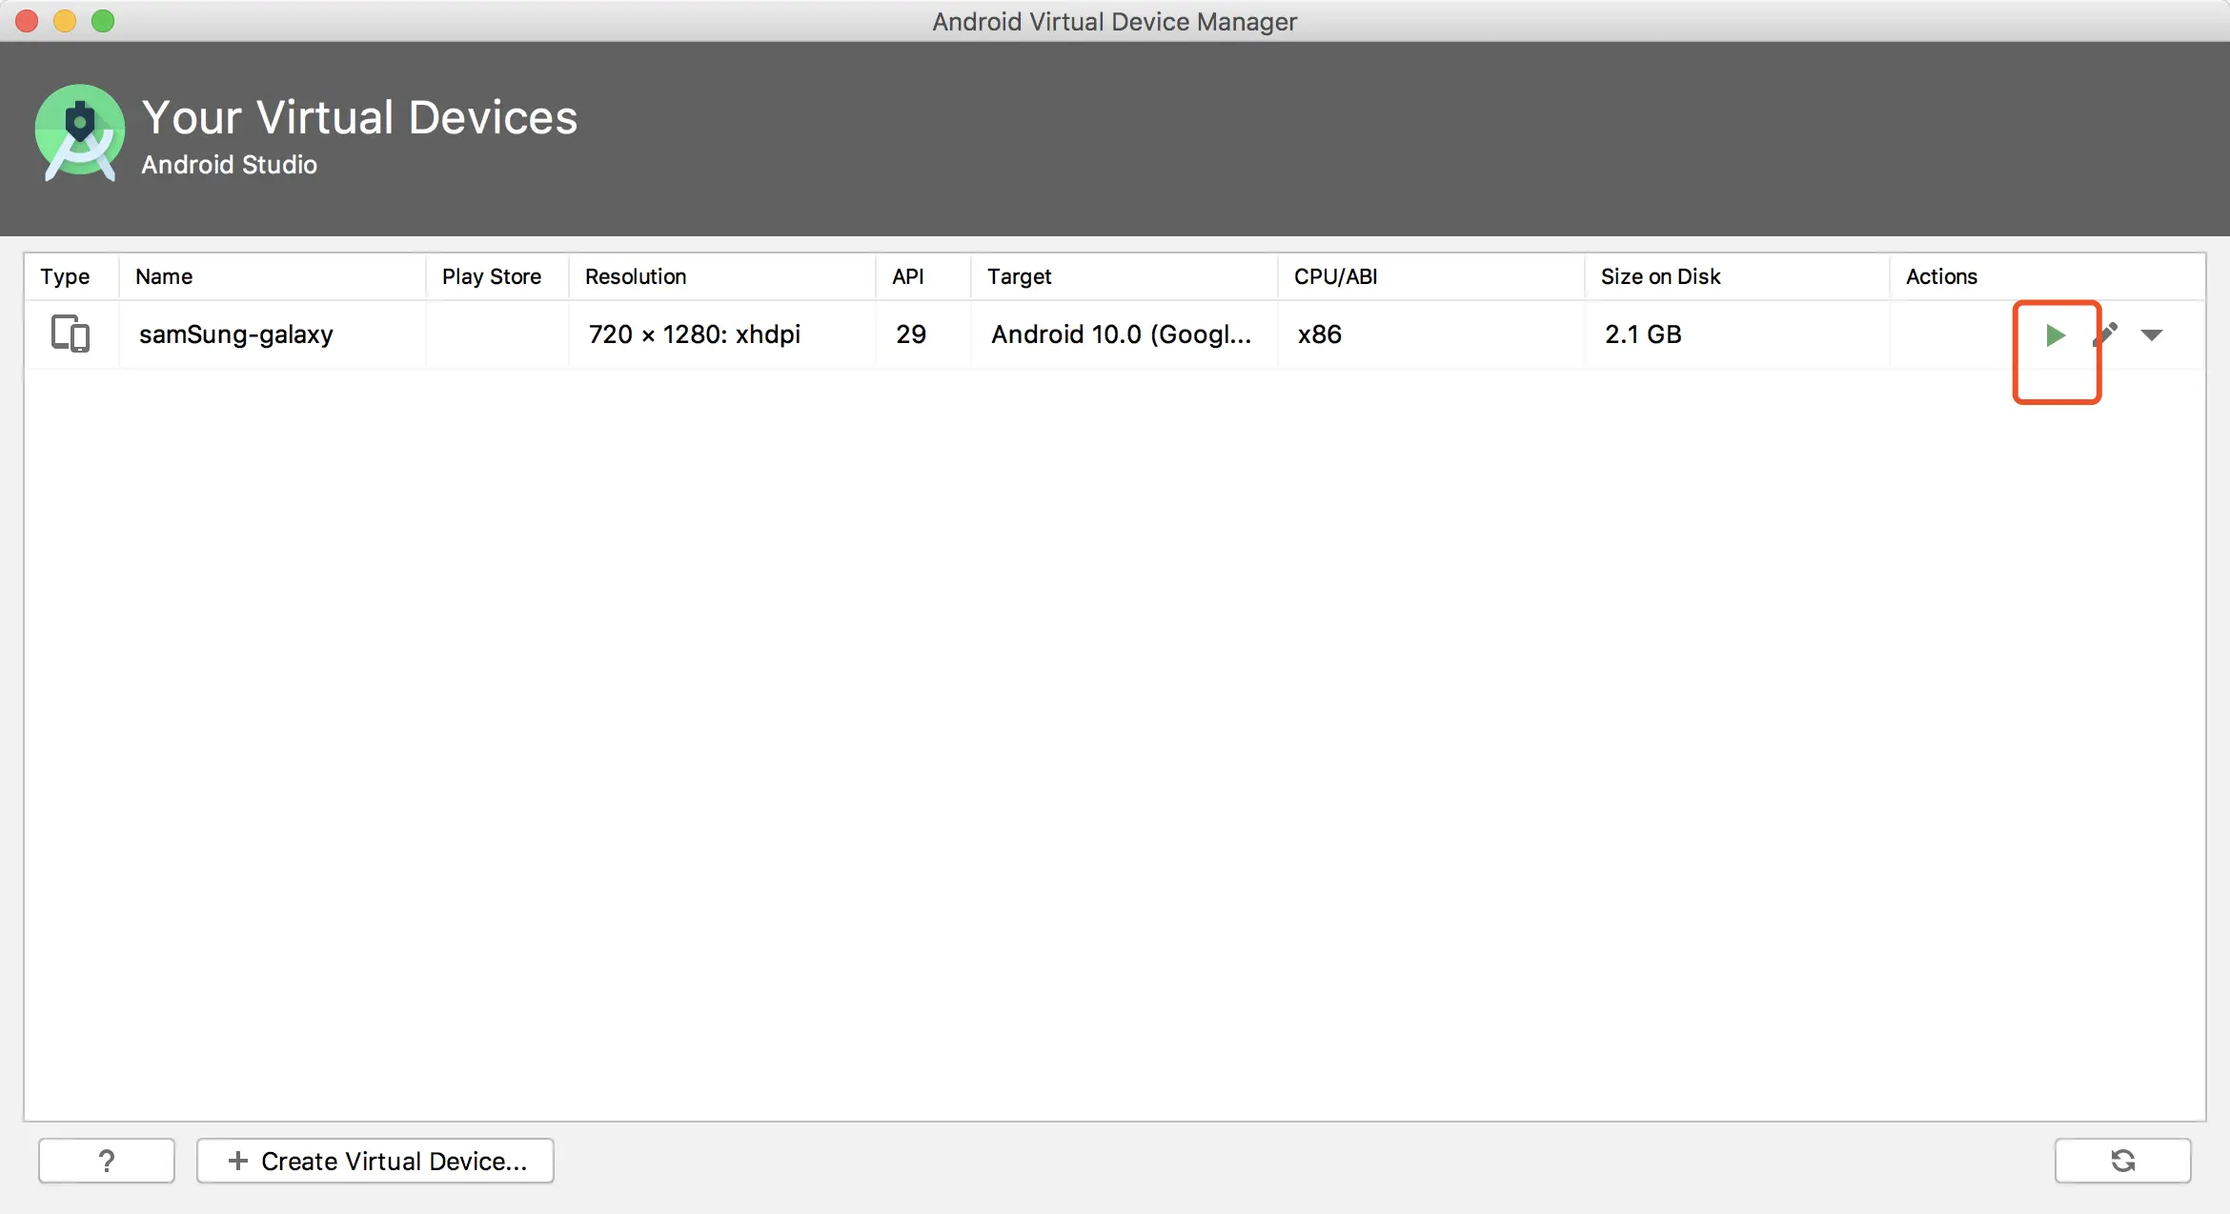Launch the samSung-galaxy emulator with play button
The height and width of the screenshot is (1214, 2230).
click(x=2055, y=334)
